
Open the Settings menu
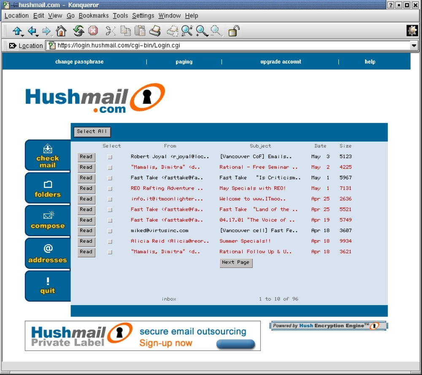[143, 16]
